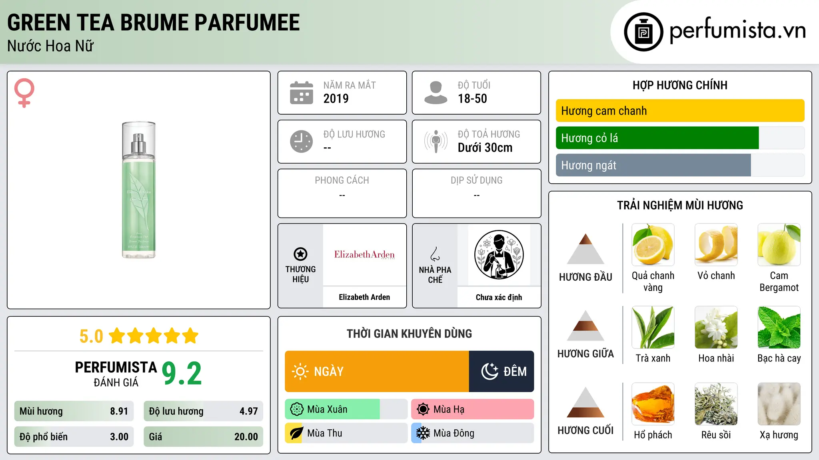Click the clock icon beside Độ lưu hương
The height and width of the screenshot is (460, 819).
click(302, 141)
